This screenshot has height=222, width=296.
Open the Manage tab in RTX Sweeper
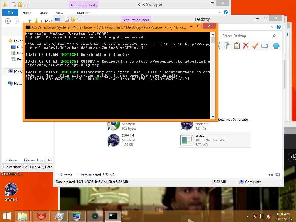point(83,13)
